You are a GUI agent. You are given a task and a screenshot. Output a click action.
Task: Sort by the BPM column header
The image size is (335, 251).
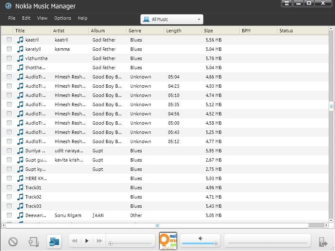259,31
